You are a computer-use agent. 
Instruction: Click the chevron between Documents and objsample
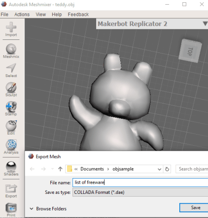click(x=108, y=169)
